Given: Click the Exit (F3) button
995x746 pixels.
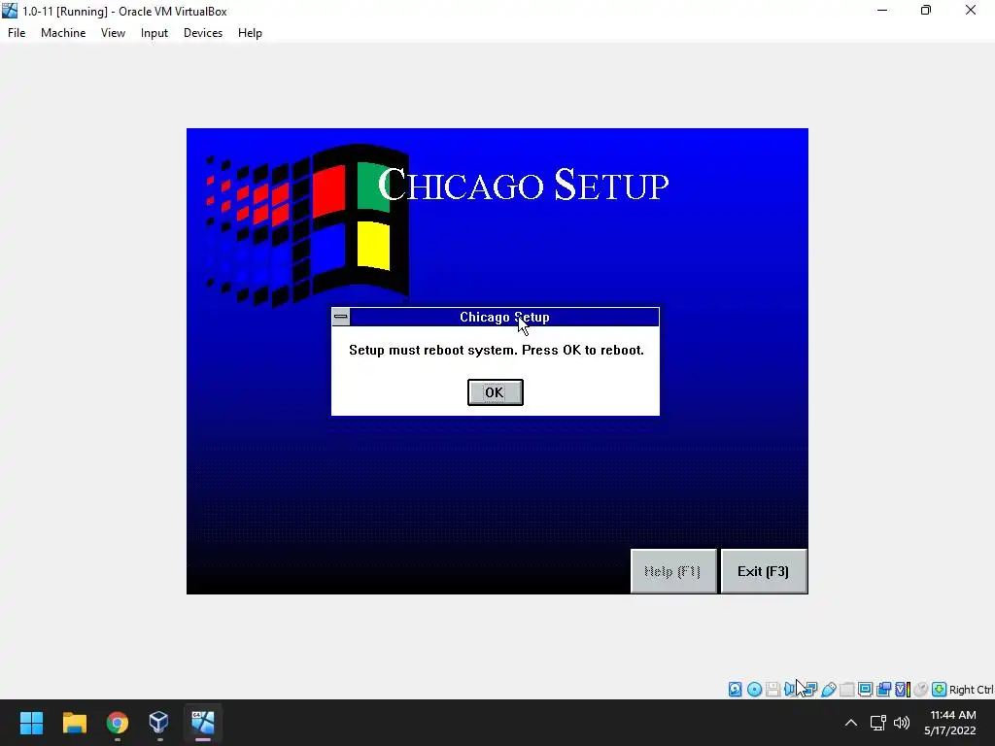Looking at the screenshot, I should (764, 571).
